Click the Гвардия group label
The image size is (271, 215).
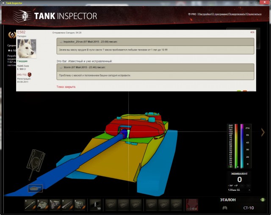[22, 61]
